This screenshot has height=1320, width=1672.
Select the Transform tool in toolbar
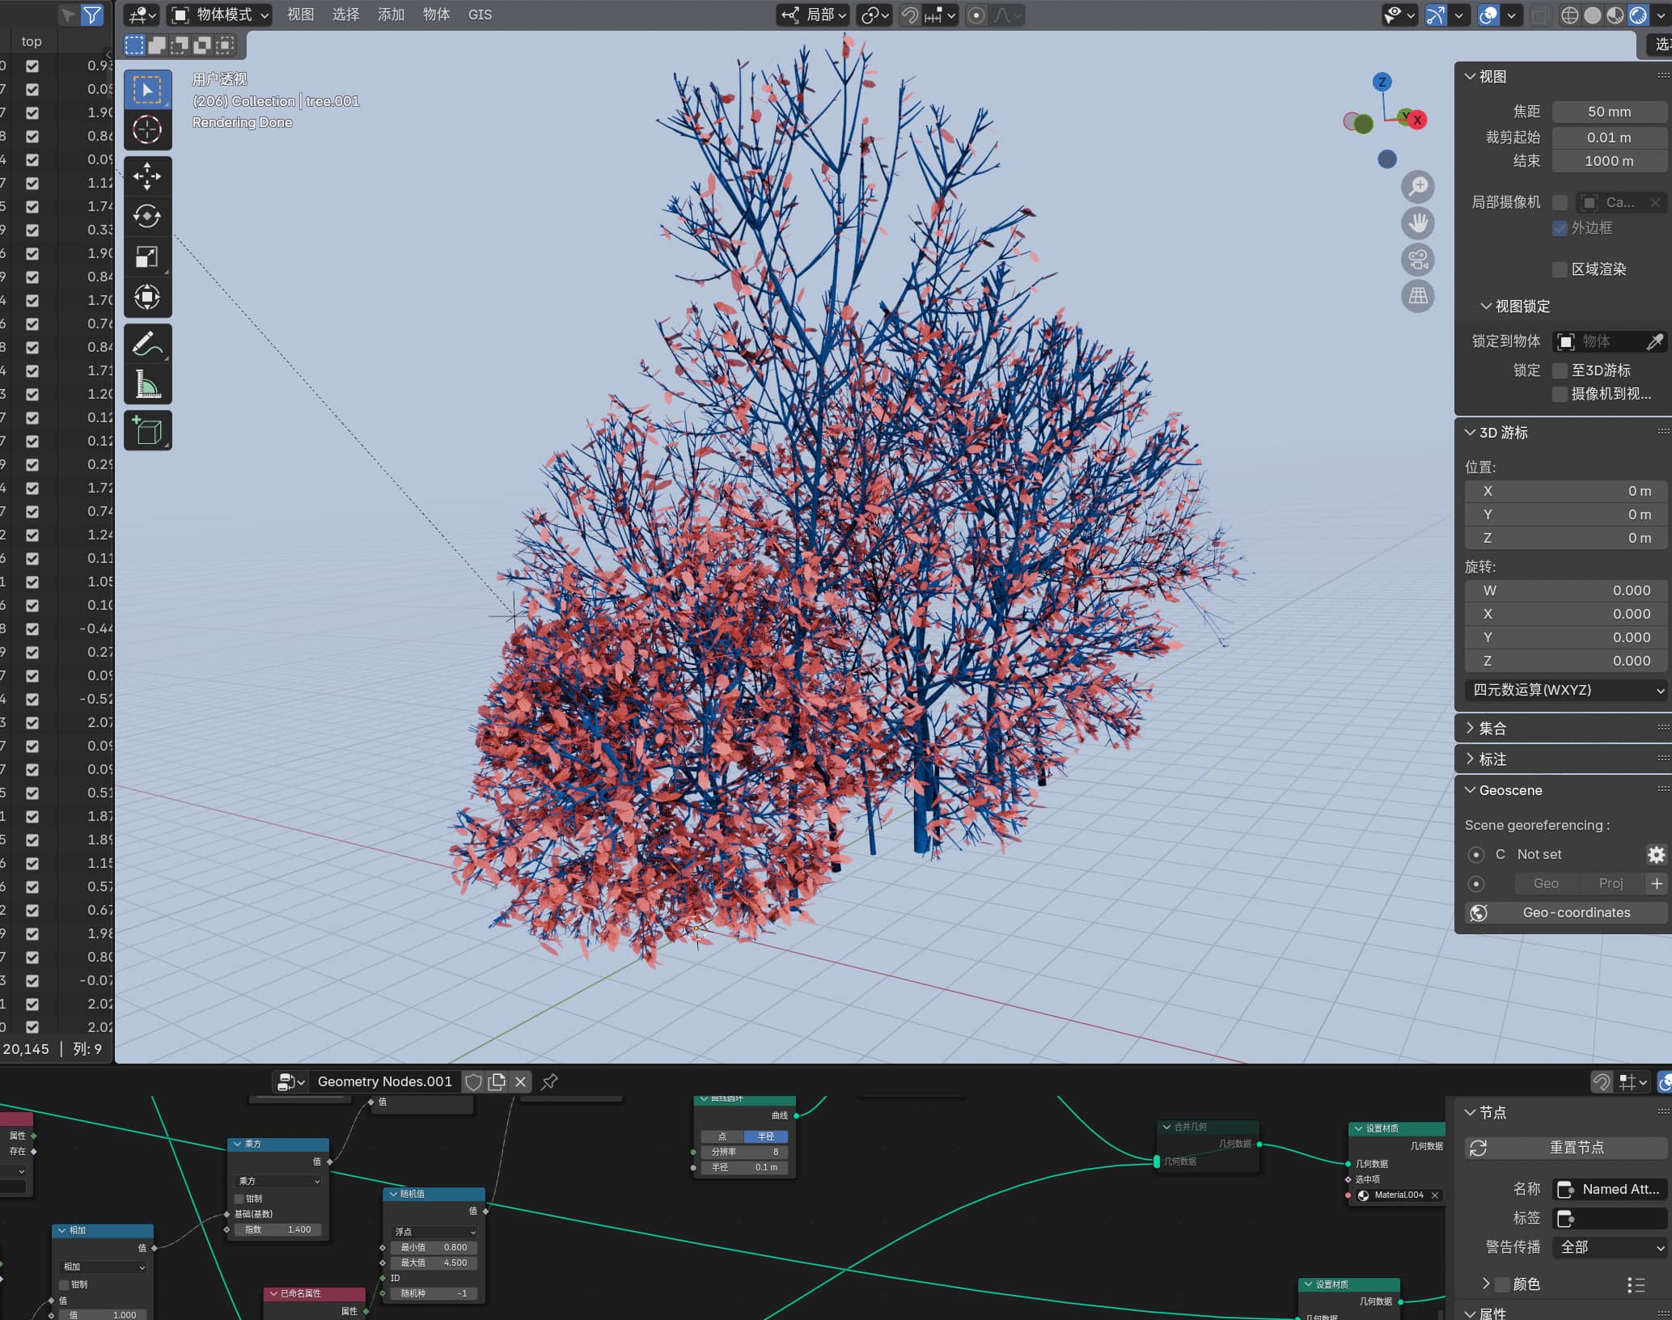click(147, 296)
